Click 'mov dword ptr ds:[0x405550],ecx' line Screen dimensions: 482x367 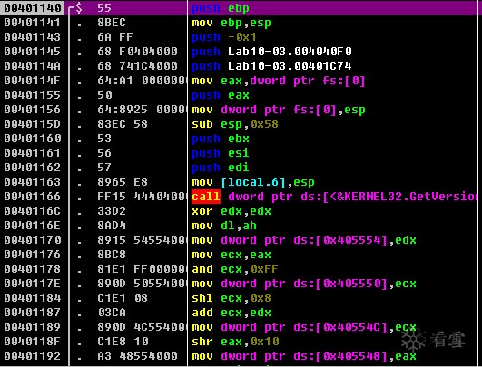[304, 284]
